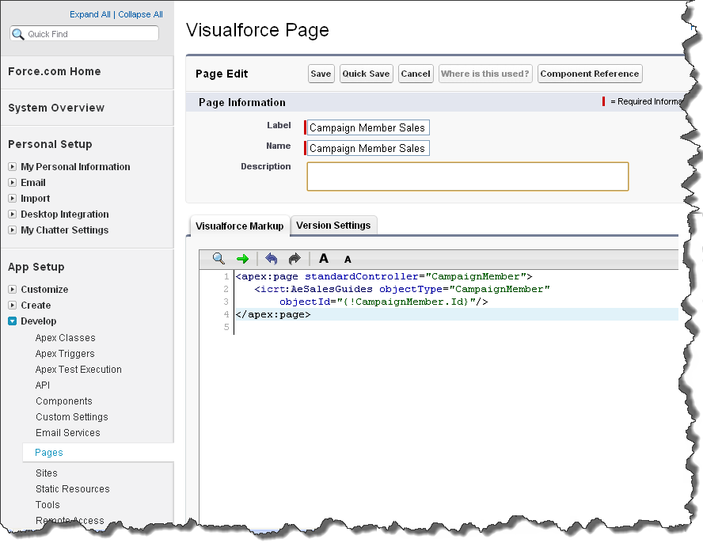Screen dimensions: 703x543
Task: Switch to Version Settings tab
Action: click(x=333, y=226)
